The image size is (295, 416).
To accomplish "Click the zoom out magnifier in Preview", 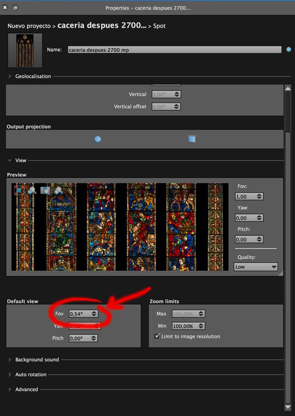I will (32, 190).
